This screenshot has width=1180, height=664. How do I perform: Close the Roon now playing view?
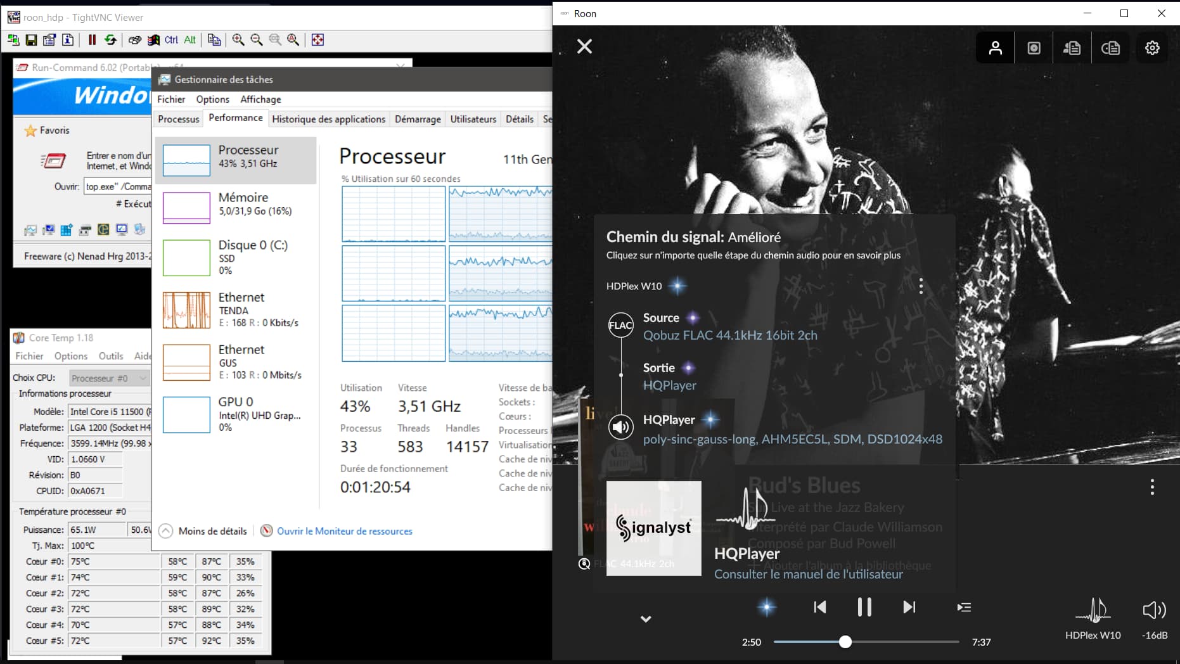[584, 46]
